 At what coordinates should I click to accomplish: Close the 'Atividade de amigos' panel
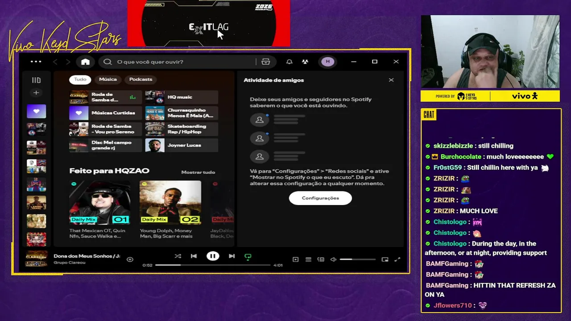pyautogui.click(x=391, y=80)
